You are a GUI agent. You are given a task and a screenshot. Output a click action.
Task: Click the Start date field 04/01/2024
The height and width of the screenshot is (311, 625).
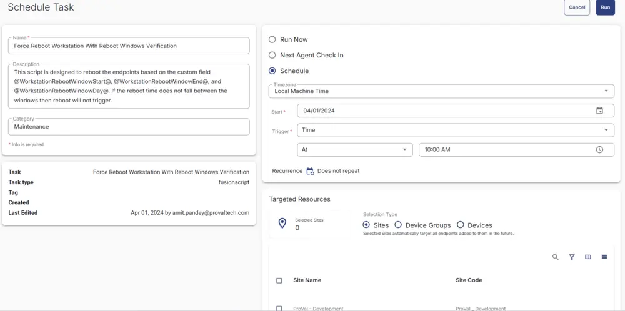pyautogui.click(x=456, y=111)
